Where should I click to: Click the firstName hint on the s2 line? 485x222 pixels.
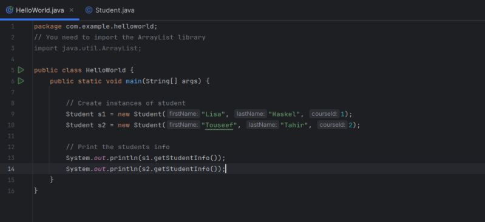coord(183,125)
